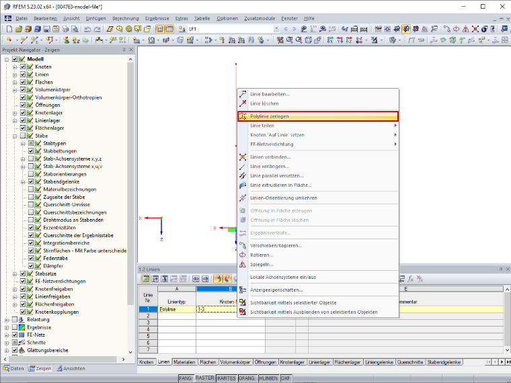This screenshot has height=383, width=511.
Task: Switch to the Materialien table tab
Action: 184,361
